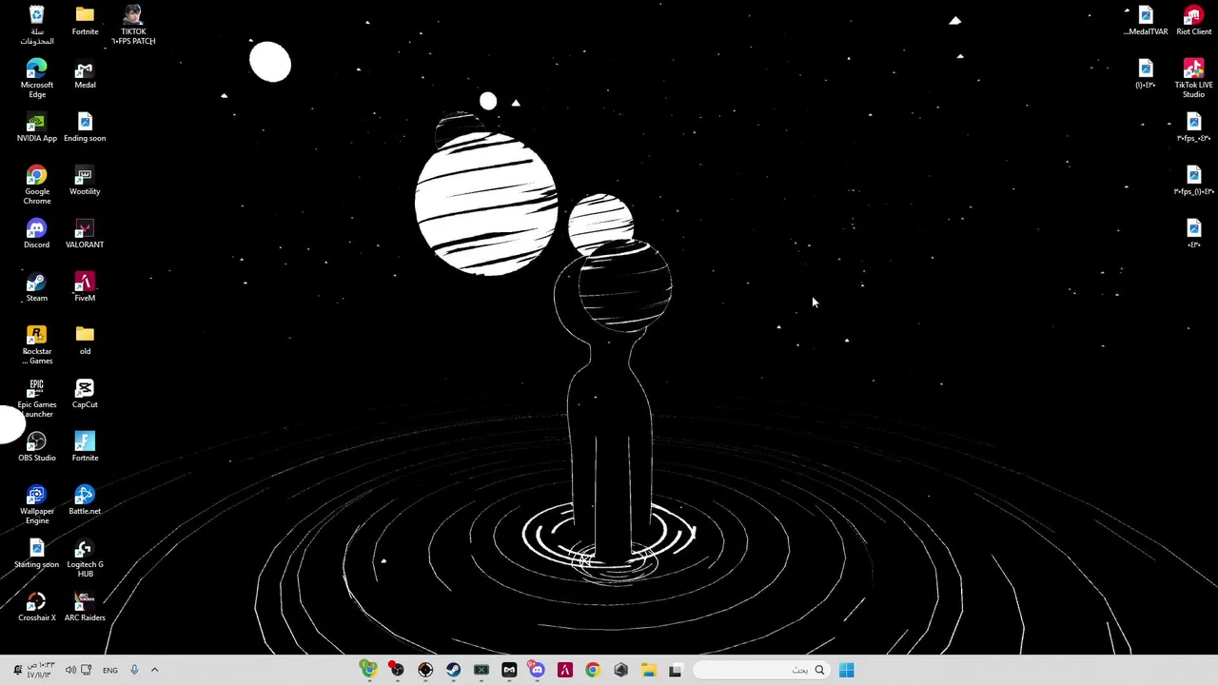Click the magnifier icon in the taskbar search
This screenshot has width=1218, height=685.
pos(819,670)
